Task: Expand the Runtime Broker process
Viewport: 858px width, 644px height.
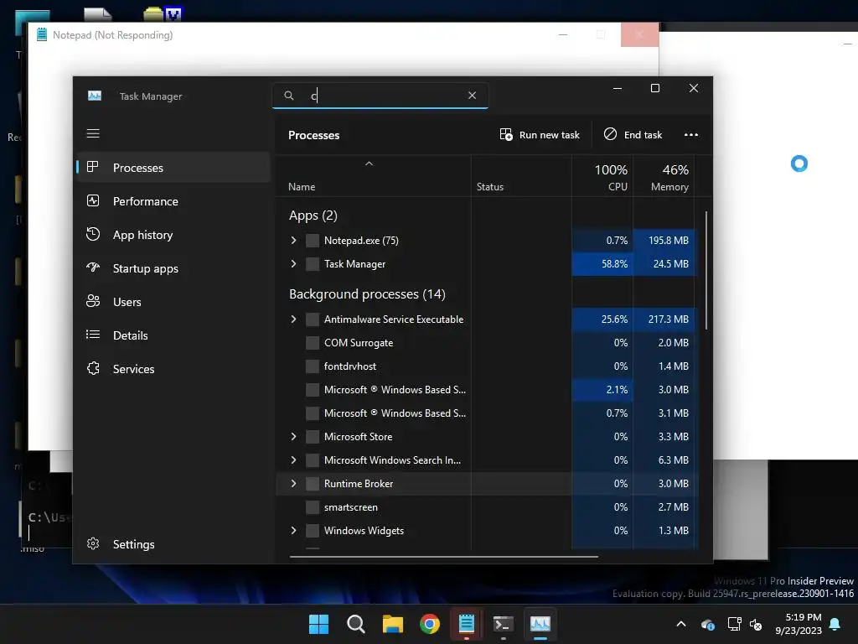Action: pyautogui.click(x=294, y=484)
